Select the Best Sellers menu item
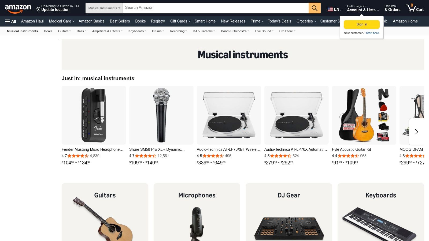The image size is (429, 241). (120, 21)
